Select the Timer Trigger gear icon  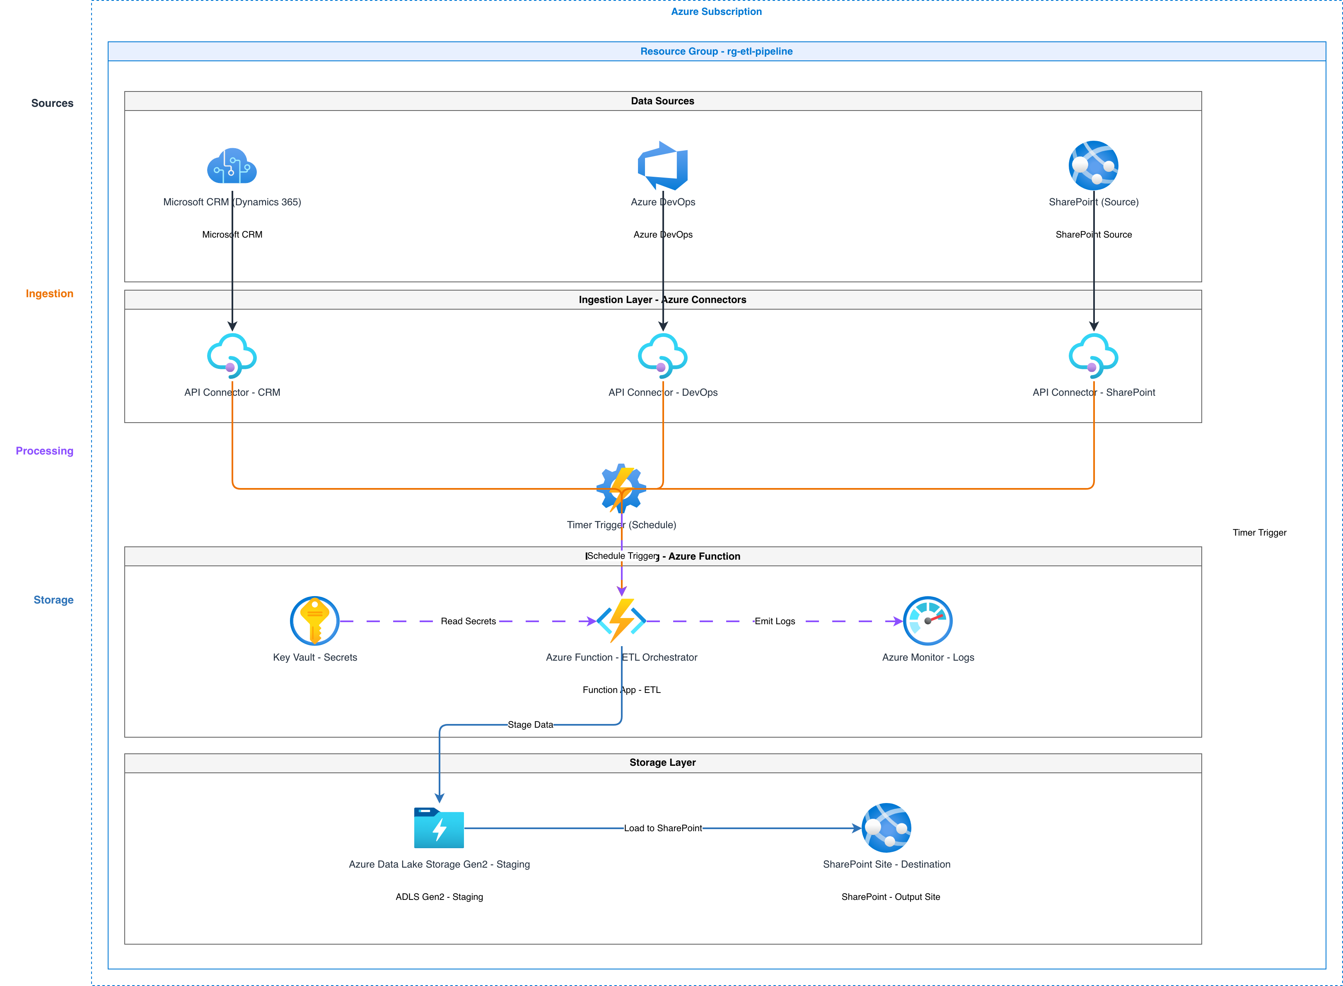point(621,488)
